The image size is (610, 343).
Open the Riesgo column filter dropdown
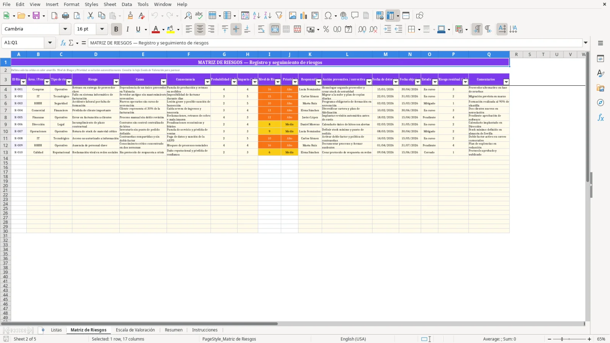click(x=116, y=82)
